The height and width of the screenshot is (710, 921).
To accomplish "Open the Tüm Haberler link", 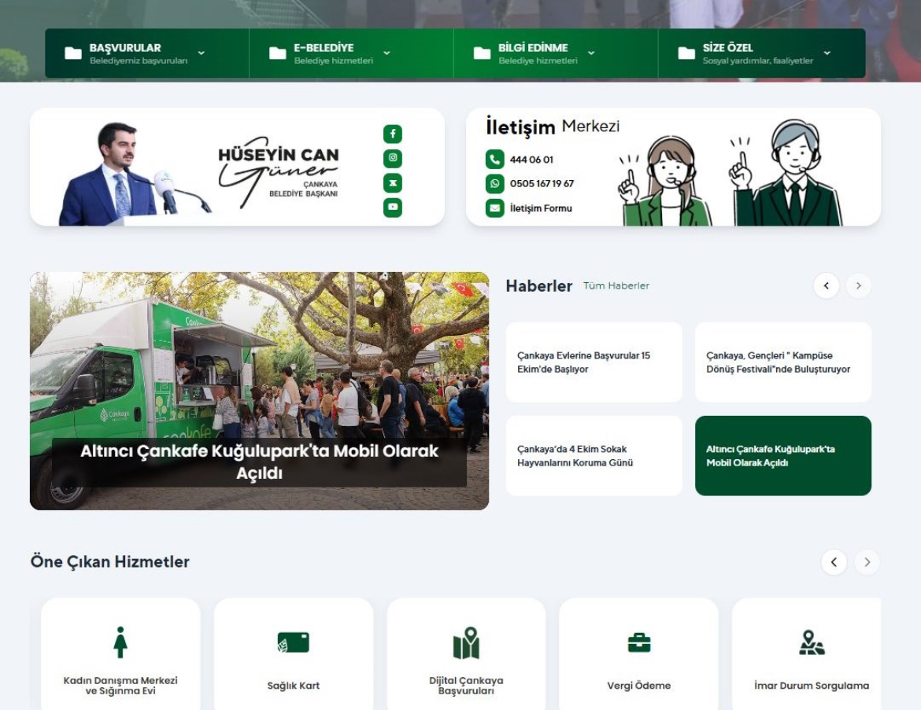I will pyautogui.click(x=616, y=286).
